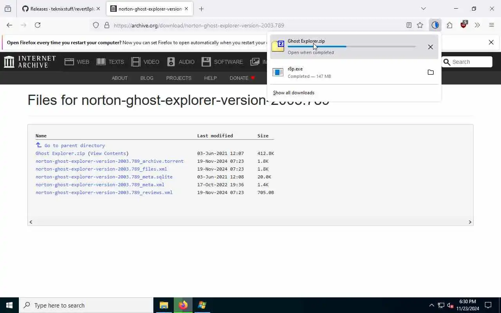The image size is (501, 313).
Task: Reload the current page
Action: [38, 25]
